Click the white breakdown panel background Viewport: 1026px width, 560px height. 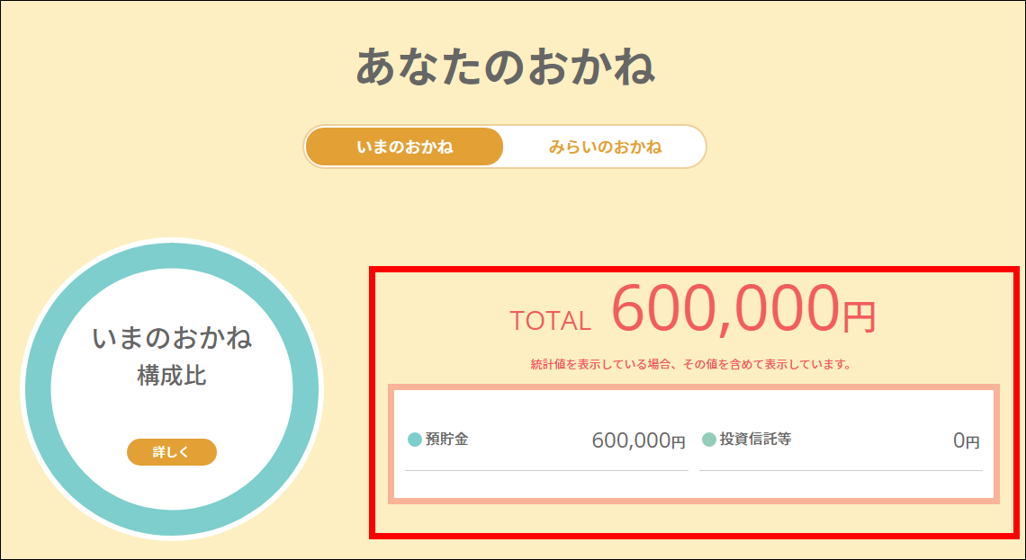[694, 487]
